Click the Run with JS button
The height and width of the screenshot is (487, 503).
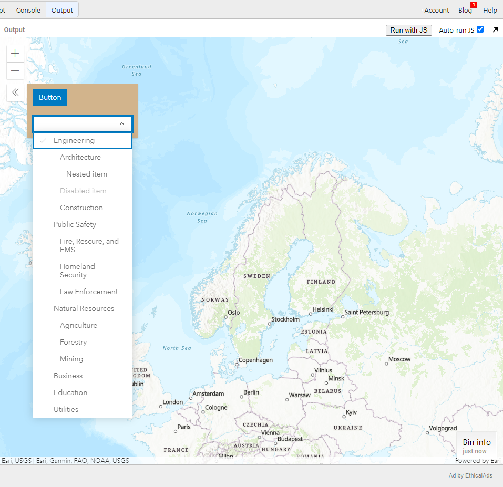pyautogui.click(x=409, y=30)
